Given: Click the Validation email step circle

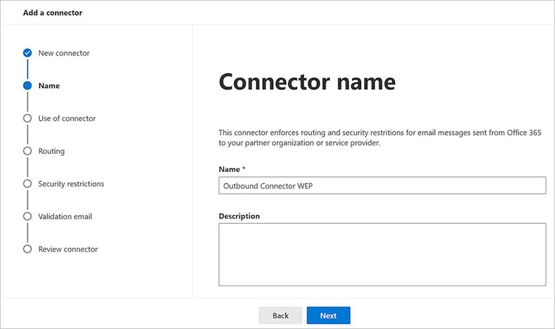Looking at the screenshot, I should [27, 216].
